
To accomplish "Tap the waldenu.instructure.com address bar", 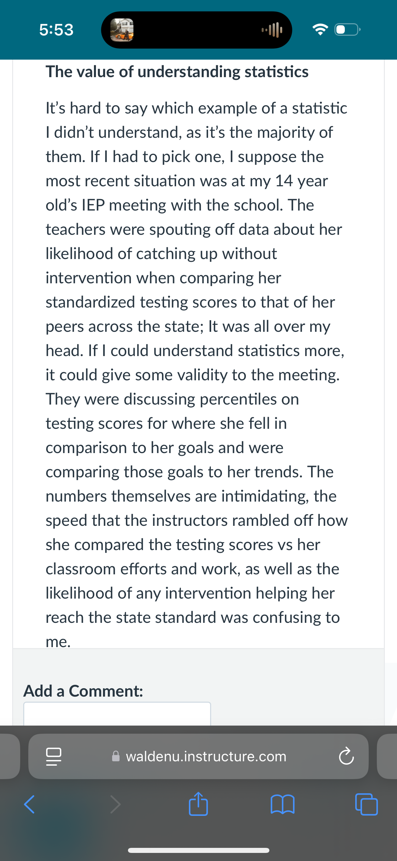I will click(x=198, y=756).
